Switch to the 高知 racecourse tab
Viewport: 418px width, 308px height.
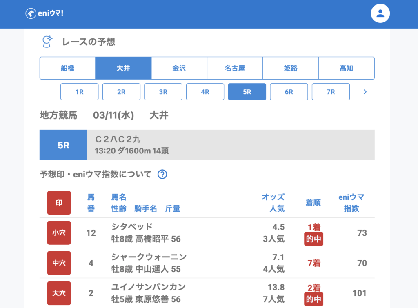346,68
